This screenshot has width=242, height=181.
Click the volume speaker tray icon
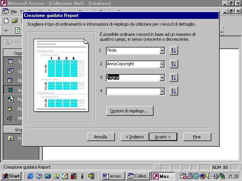[x=208, y=176]
